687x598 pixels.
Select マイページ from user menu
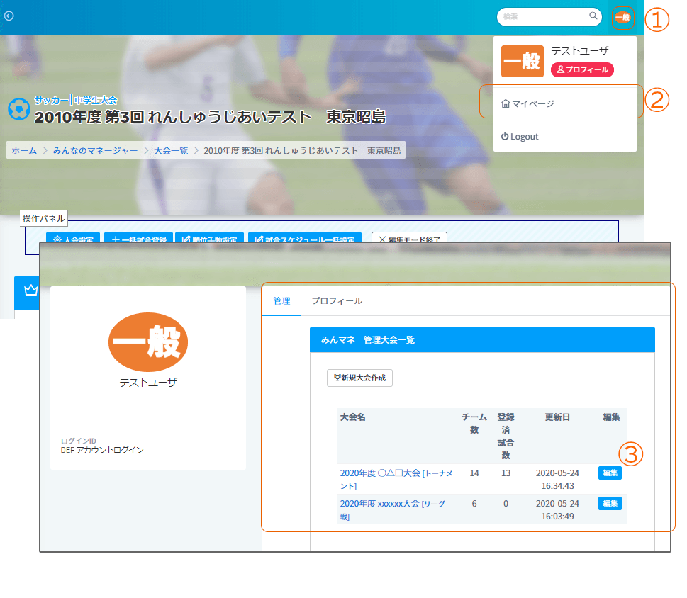coord(528,103)
